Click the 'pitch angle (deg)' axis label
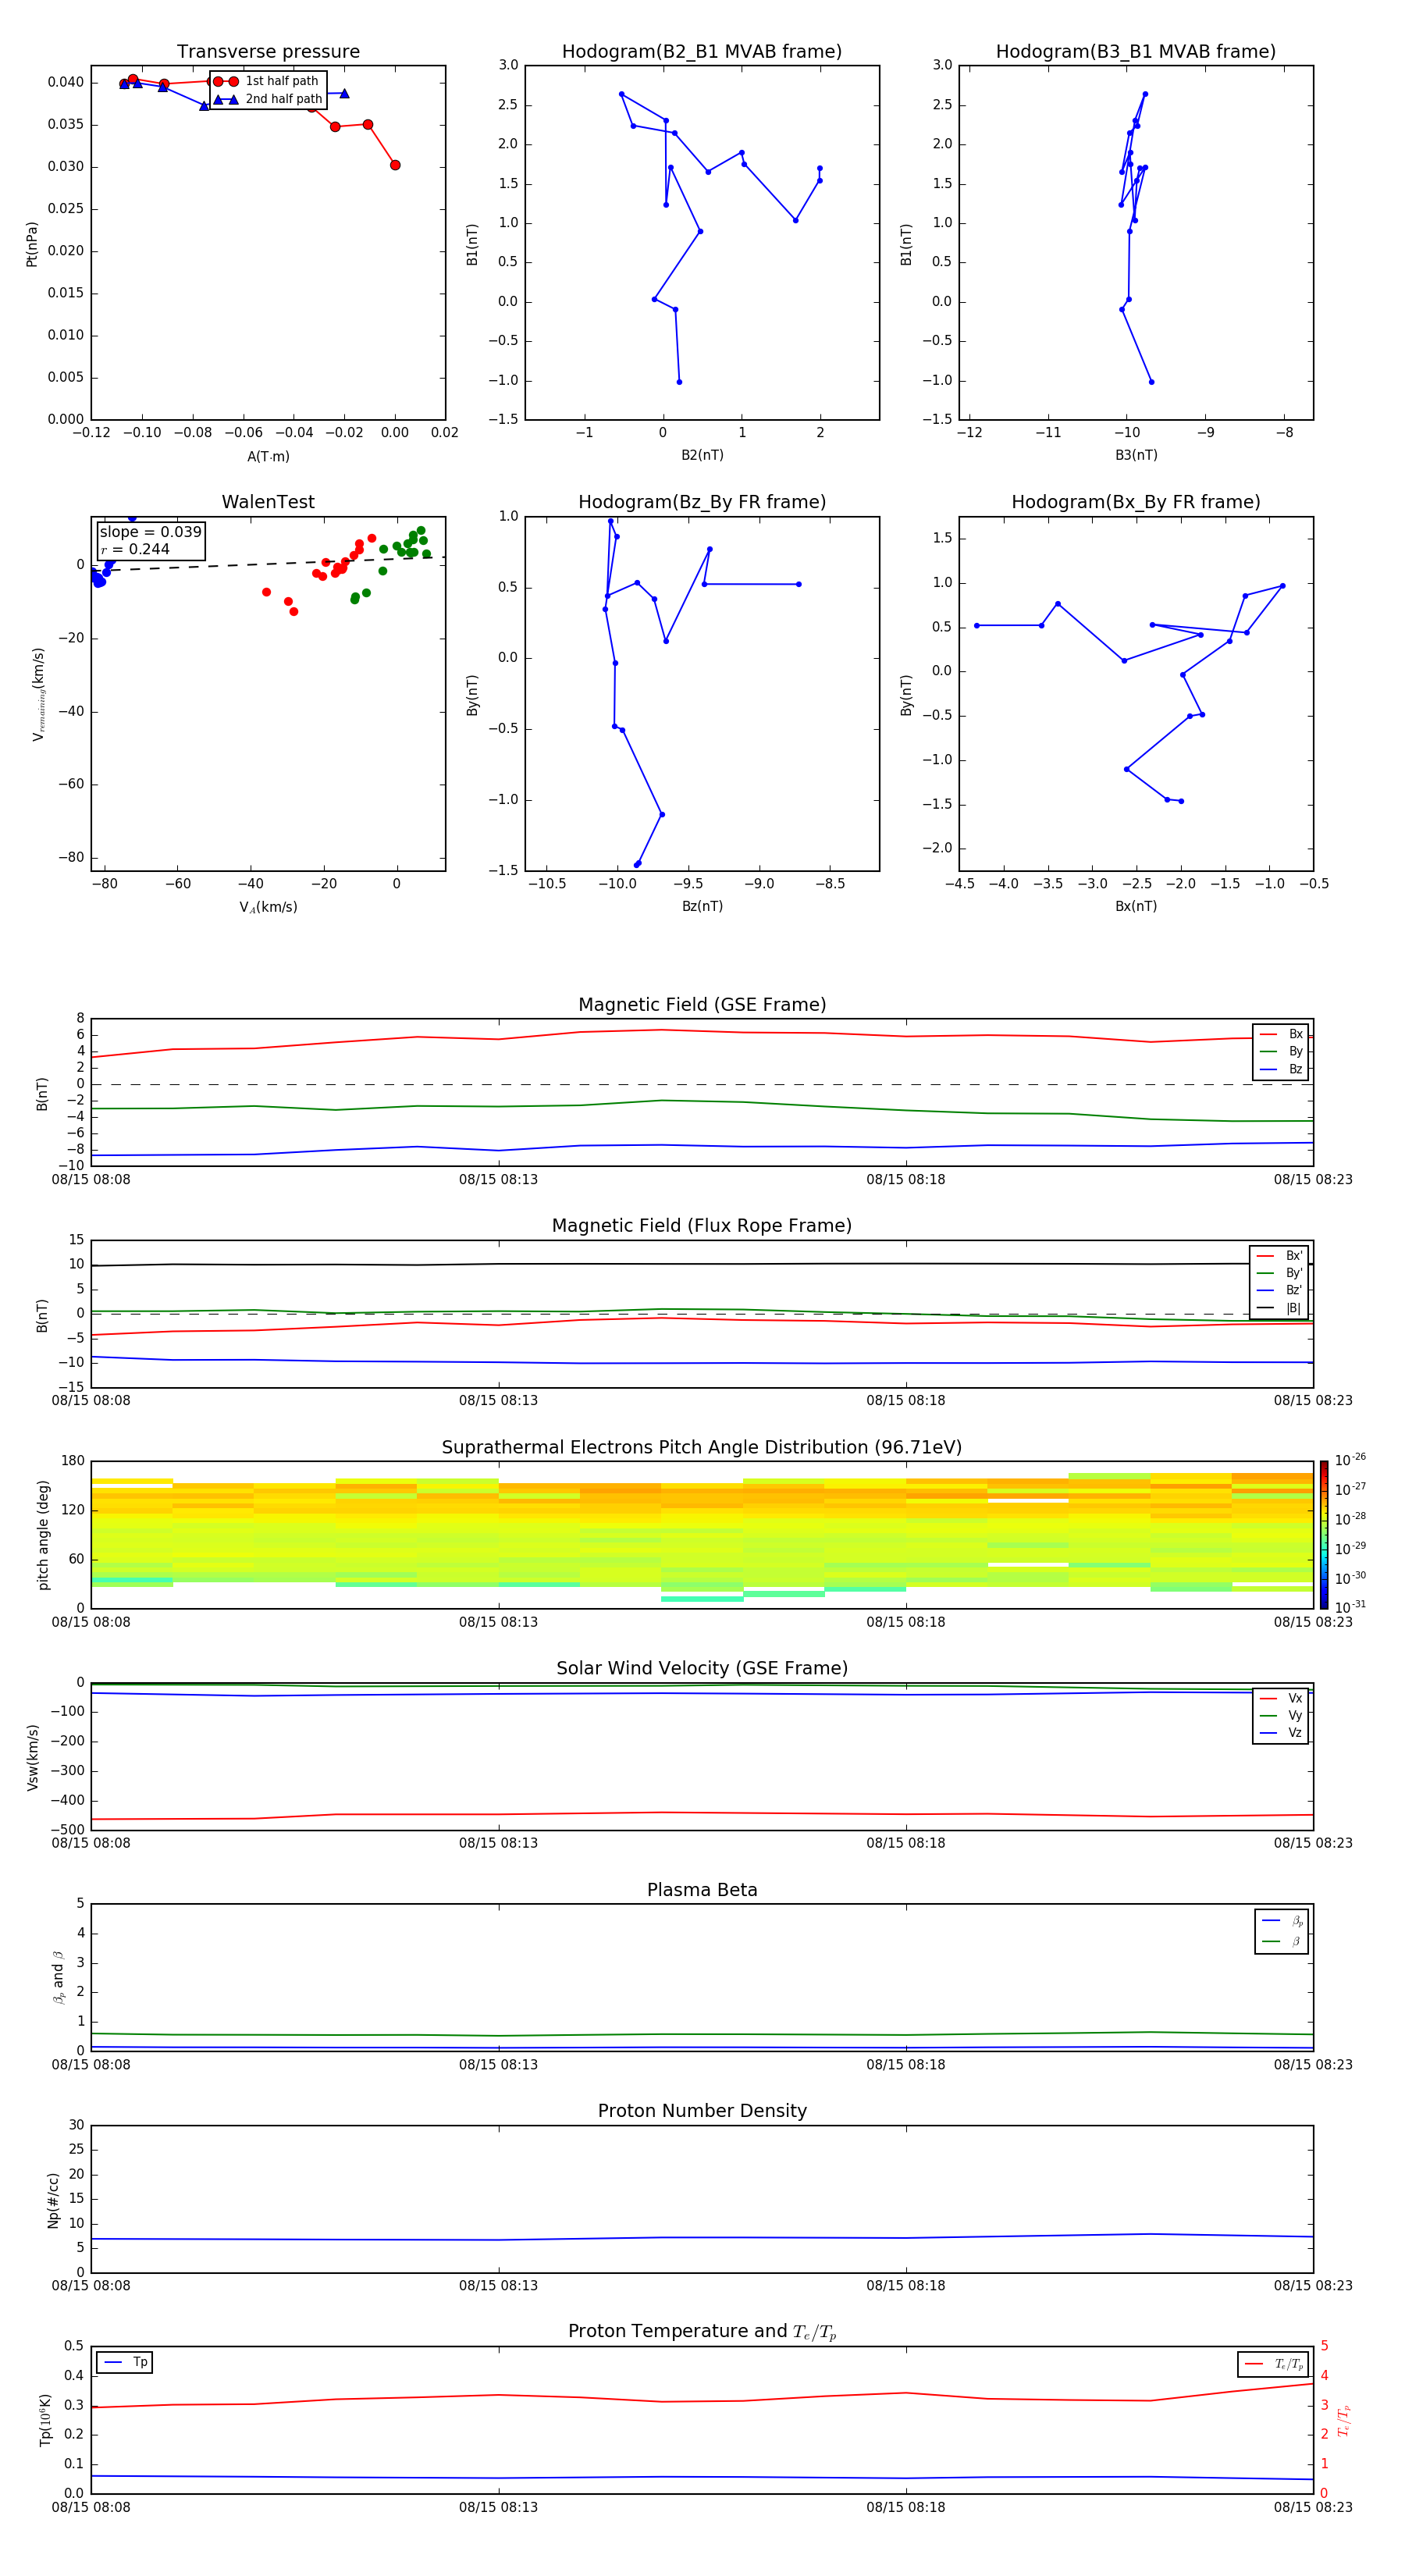The width and height of the screenshot is (1405, 2576). (43, 1535)
